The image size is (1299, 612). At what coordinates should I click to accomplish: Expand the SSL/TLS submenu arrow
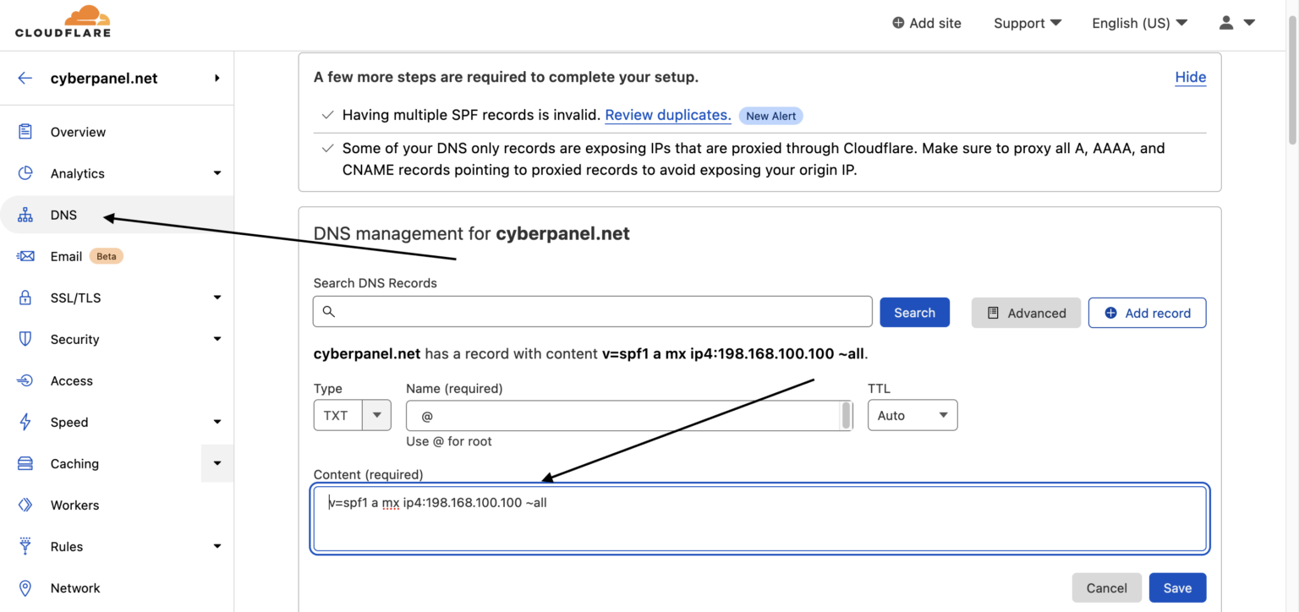coord(217,298)
